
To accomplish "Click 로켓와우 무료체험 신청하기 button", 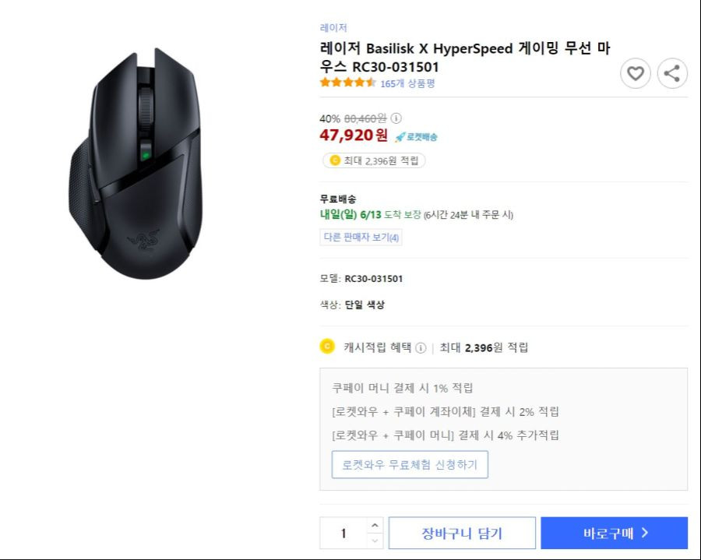I will tap(410, 465).
